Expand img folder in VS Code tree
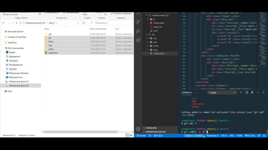Screen dimensions: 268x150 [148, 50]
